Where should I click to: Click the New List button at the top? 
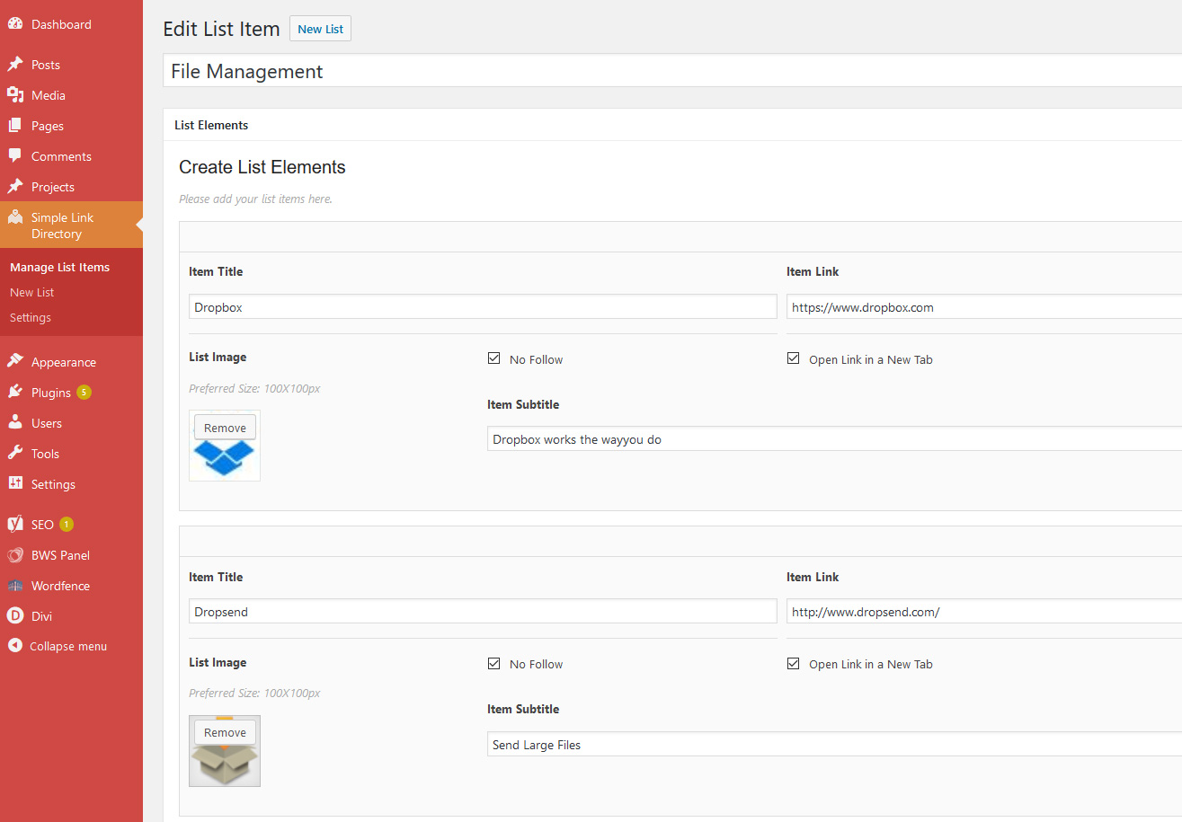(x=320, y=28)
